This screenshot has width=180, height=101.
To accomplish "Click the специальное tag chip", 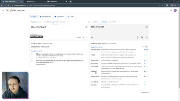I will pos(45,47).
